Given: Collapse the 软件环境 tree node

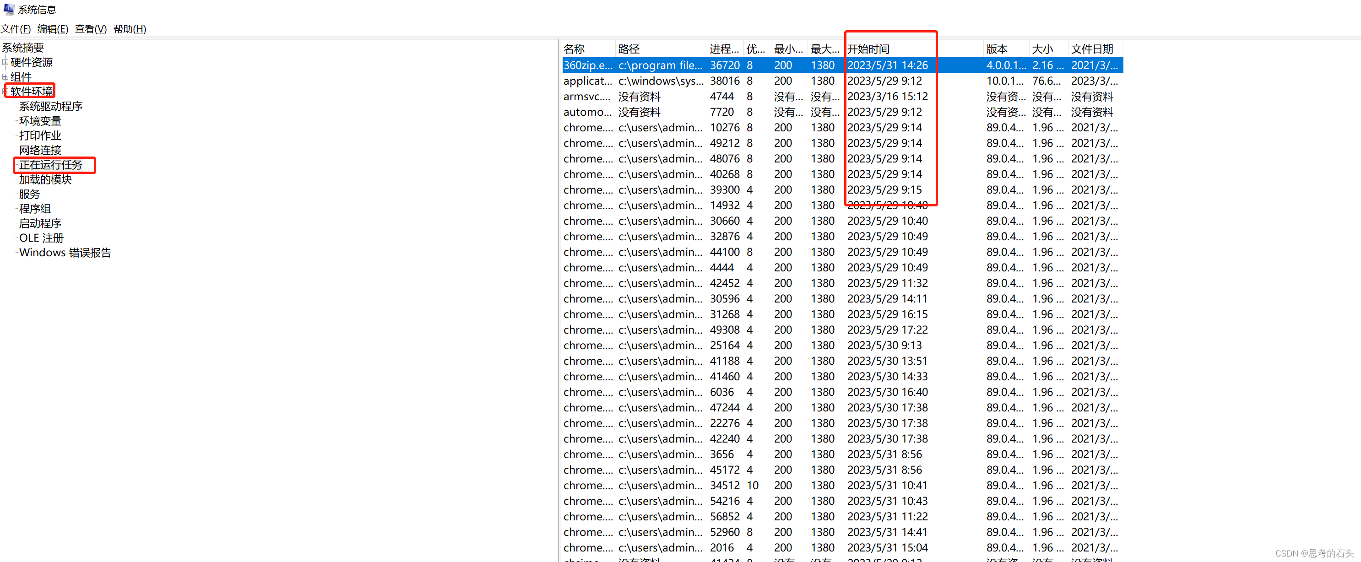Looking at the screenshot, I should (x=5, y=92).
